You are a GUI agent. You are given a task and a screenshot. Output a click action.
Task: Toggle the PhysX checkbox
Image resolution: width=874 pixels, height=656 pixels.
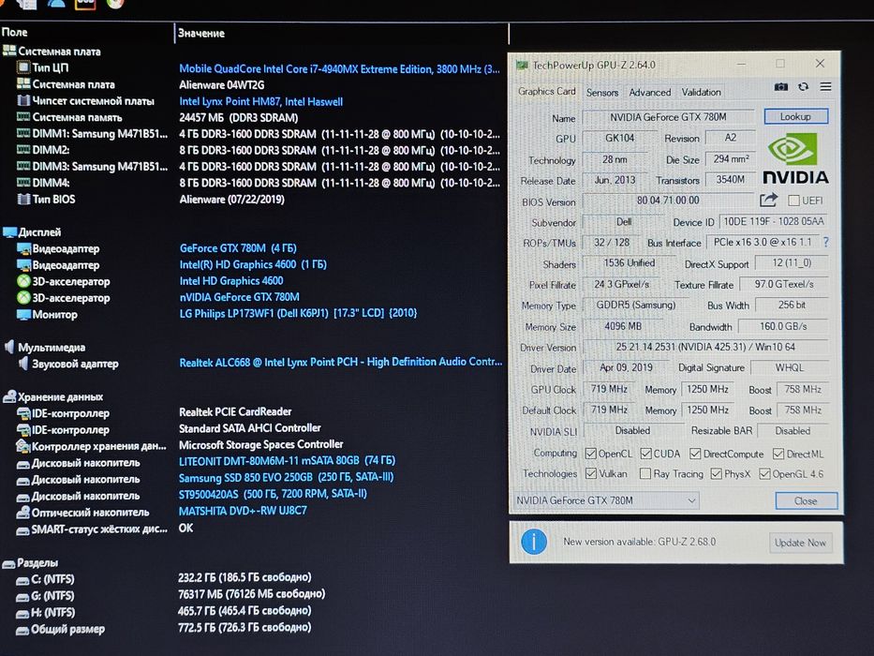coord(716,474)
